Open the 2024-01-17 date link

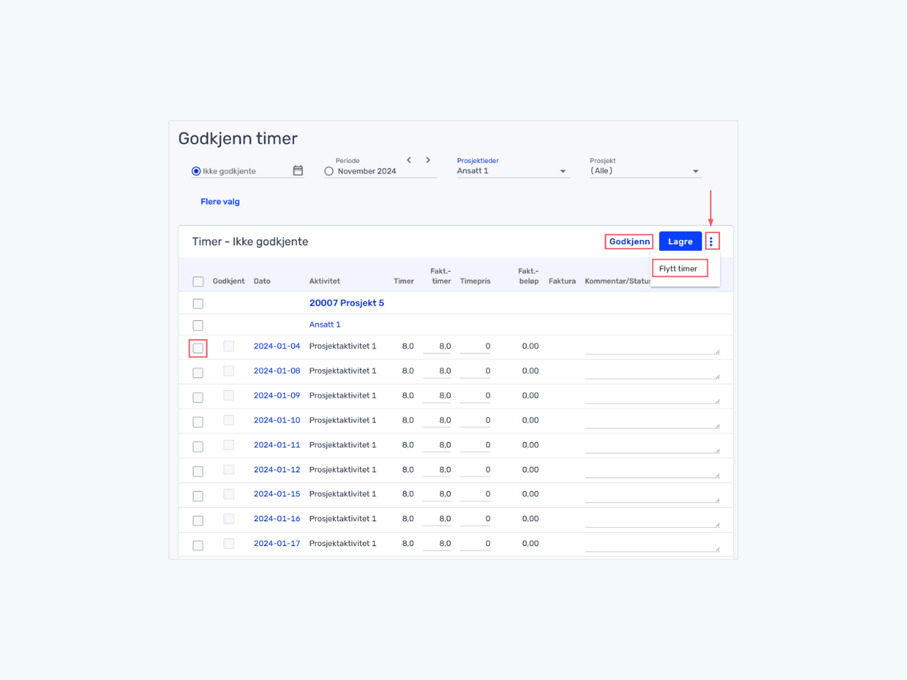tap(277, 543)
